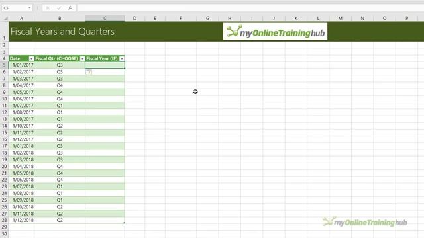Screen dimensions: 424x238
Task: Click the date cell 1/03/2018
Action: coord(22,159)
